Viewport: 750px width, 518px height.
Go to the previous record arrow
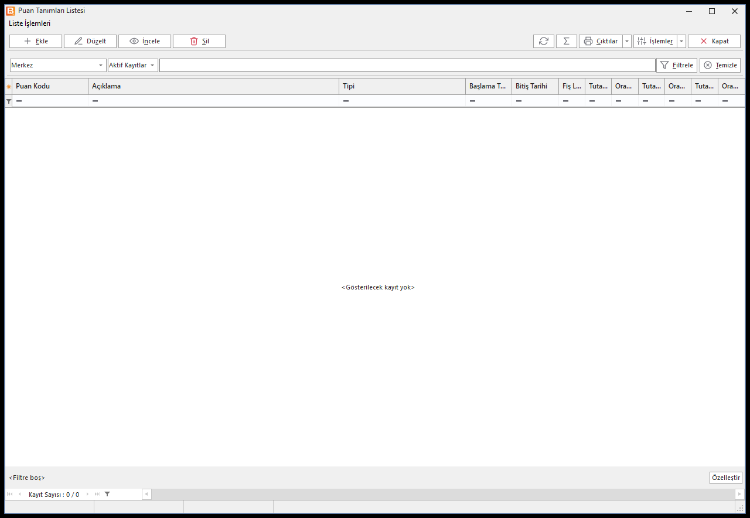[x=19, y=494]
